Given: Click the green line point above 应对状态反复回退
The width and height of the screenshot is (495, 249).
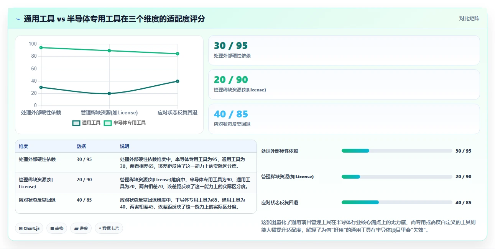Looking at the screenshot, I should coord(178,54).
